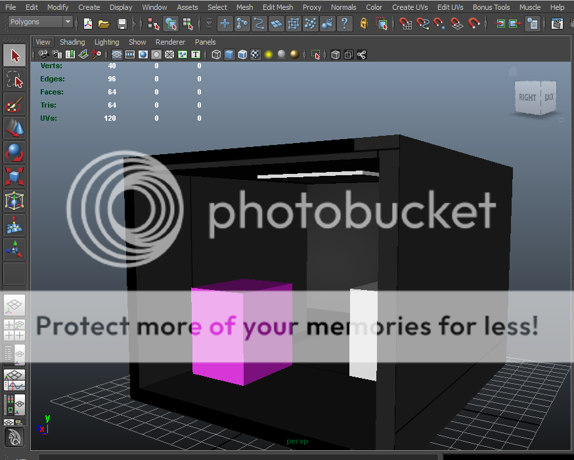Enable wireframe display mode

216,55
